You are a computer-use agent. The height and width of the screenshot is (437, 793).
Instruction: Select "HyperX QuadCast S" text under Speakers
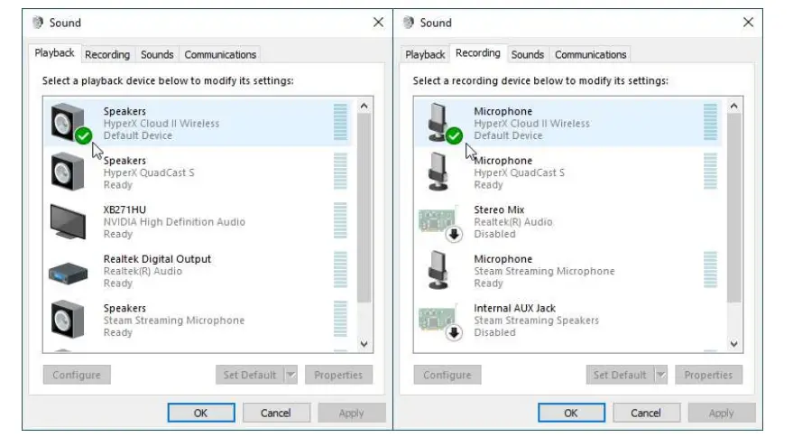tap(149, 172)
